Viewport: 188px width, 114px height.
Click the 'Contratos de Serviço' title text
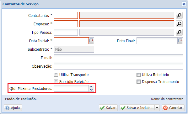pyautogui.click(x=20, y=4)
